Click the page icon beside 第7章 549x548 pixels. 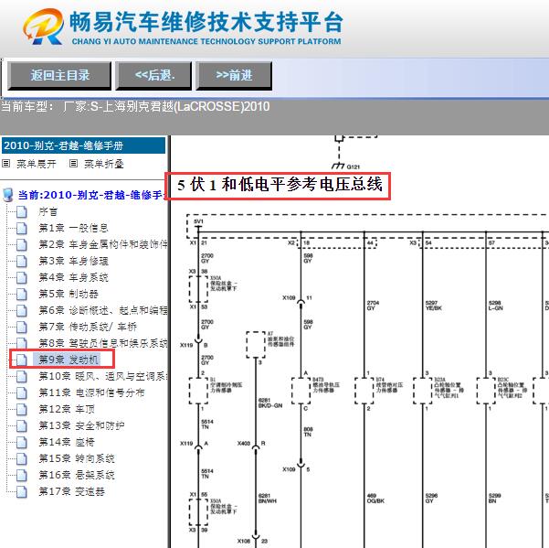[x=21, y=327]
